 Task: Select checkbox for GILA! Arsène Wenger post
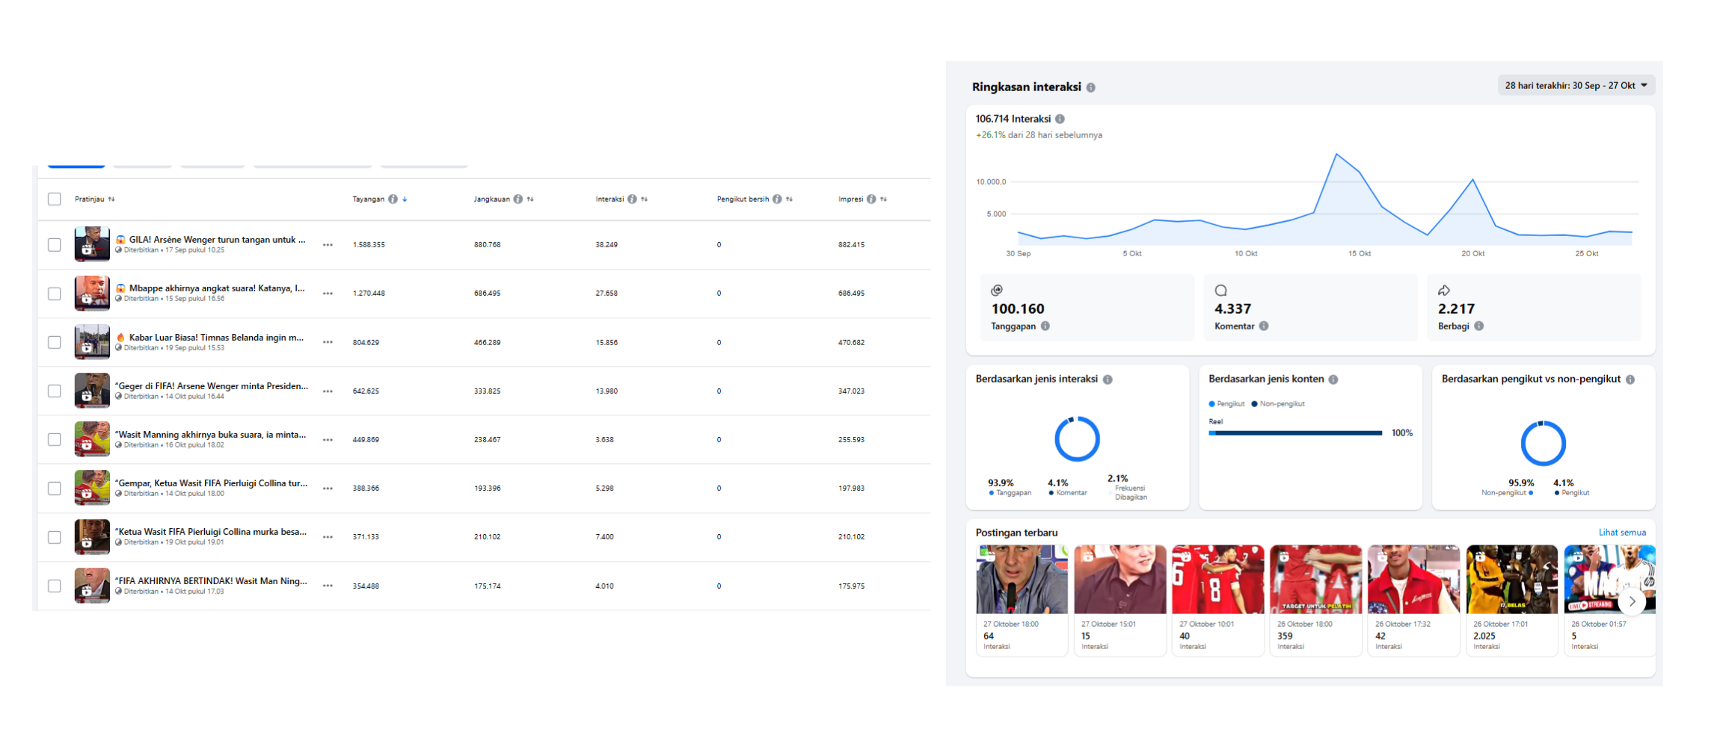coord(55,245)
